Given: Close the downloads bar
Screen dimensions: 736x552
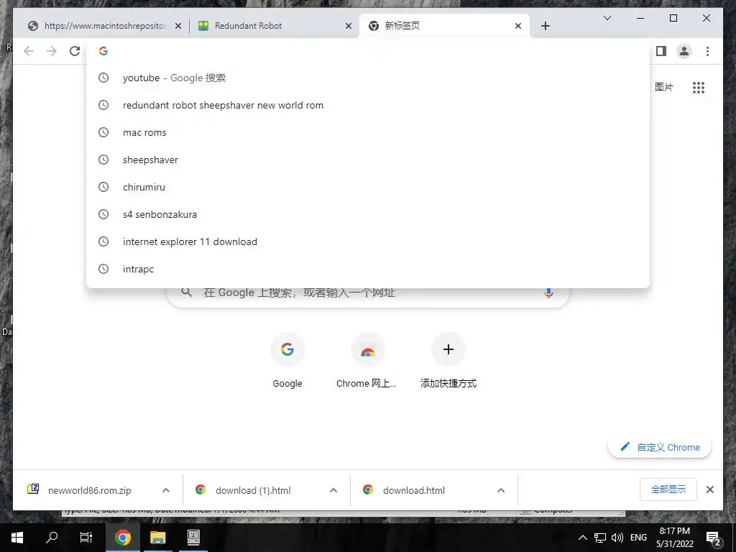Looking at the screenshot, I should click(709, 489).
